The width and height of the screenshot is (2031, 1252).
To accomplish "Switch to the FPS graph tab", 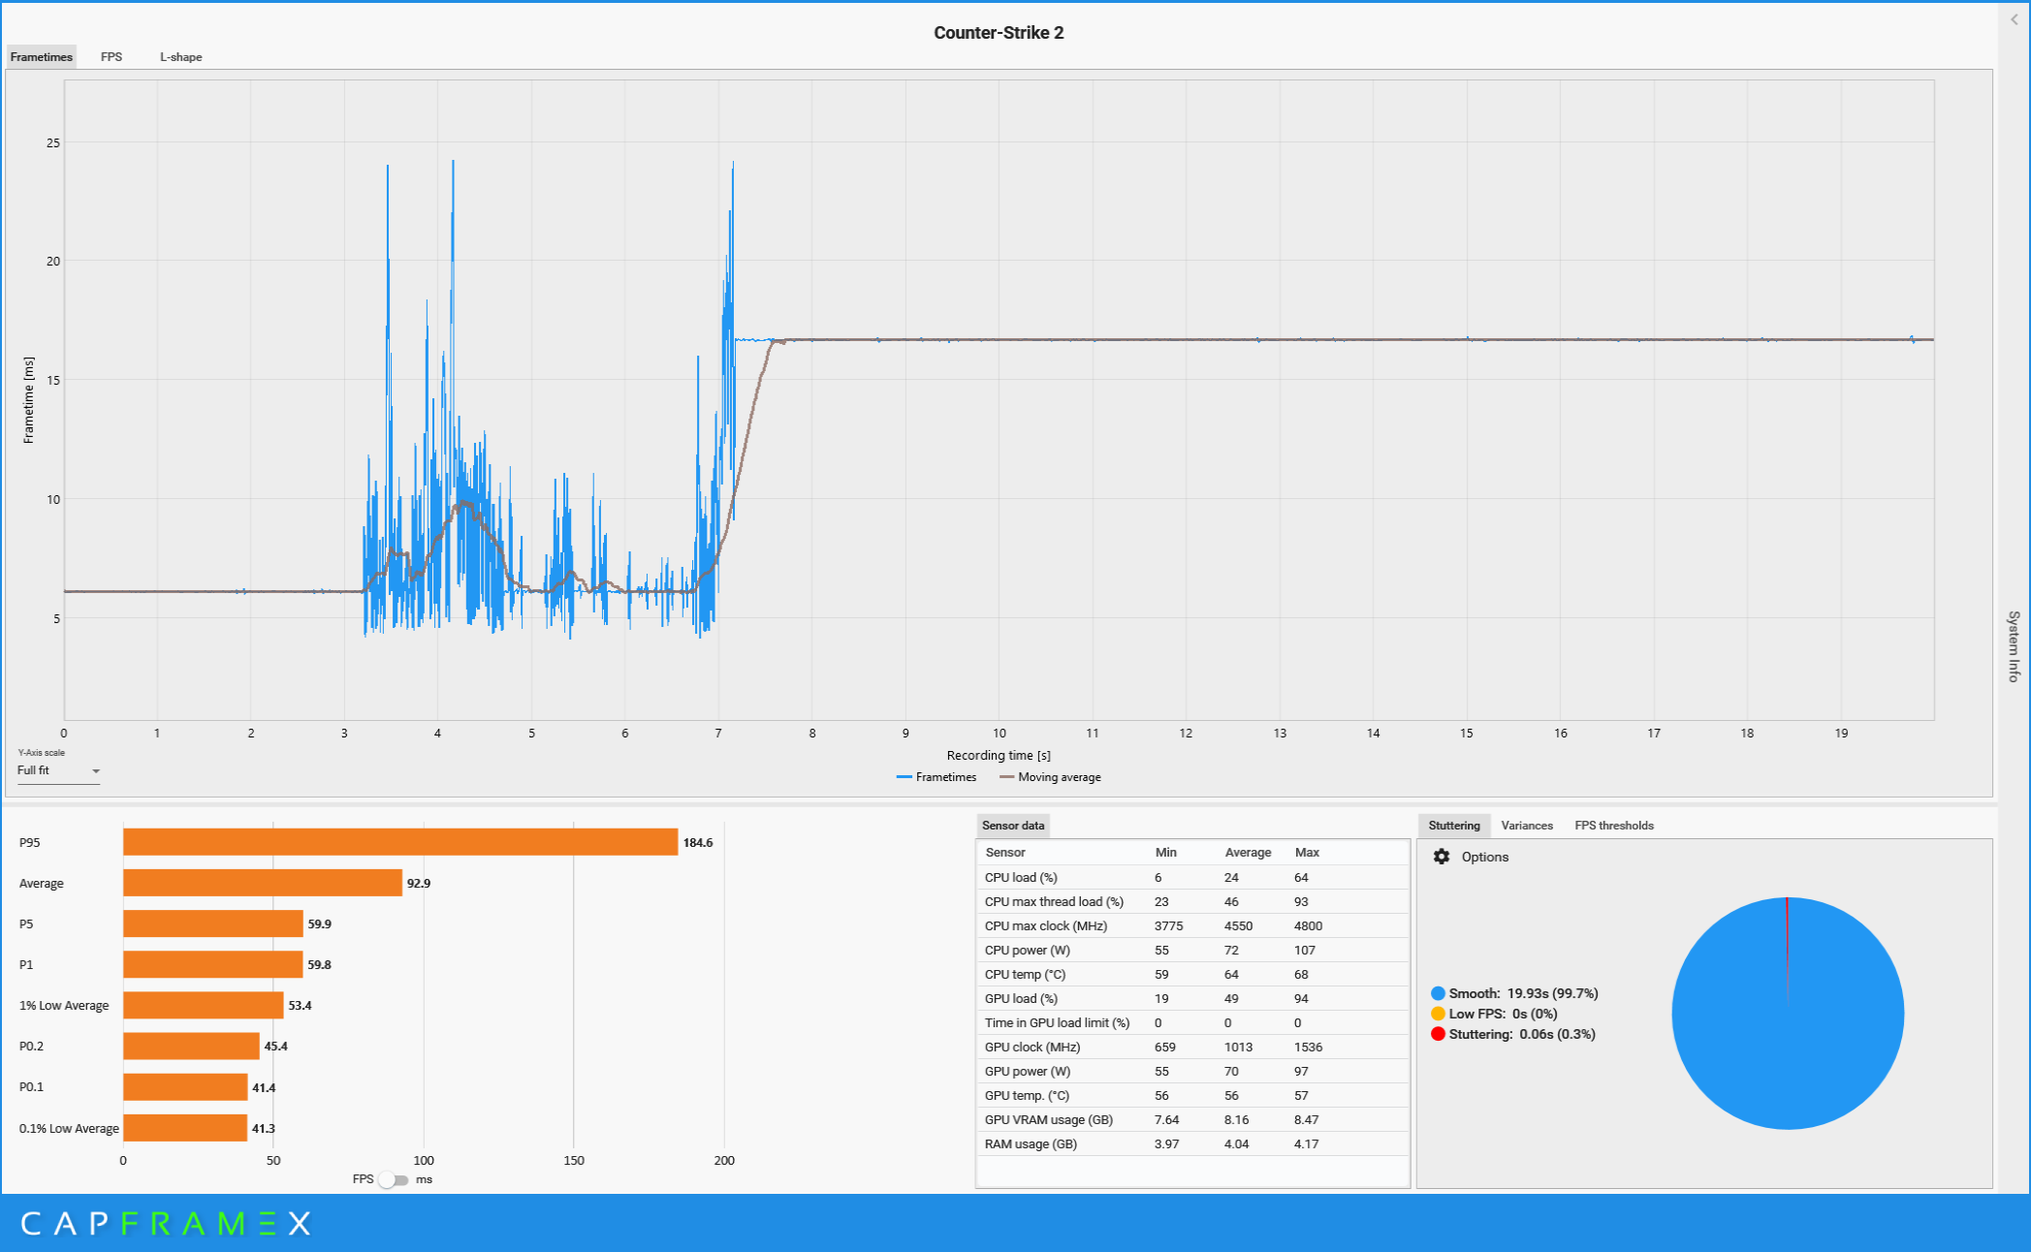I will pyautogui.click(x=111, y=57).
